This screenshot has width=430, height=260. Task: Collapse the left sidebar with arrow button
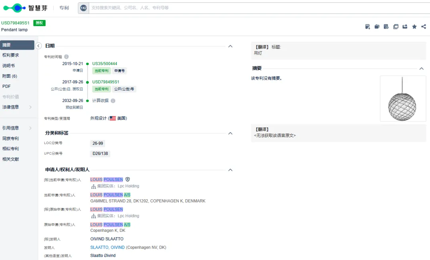(38, 46)
